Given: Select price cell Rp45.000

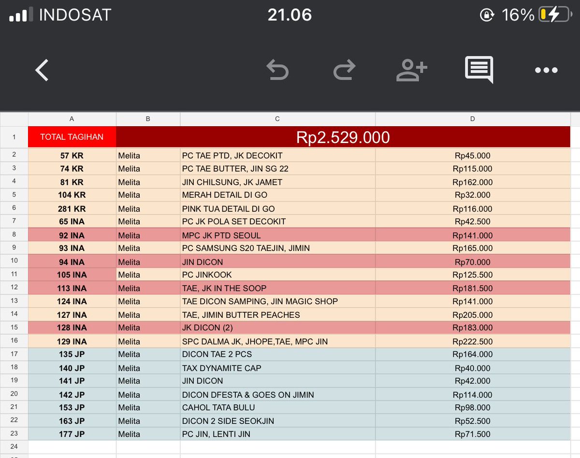Looking at the screenshot, I should tap(473, 155).
